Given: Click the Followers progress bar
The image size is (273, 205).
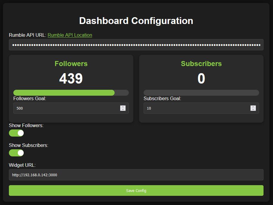Looking at the screenshot, I should tap(71, 93).
